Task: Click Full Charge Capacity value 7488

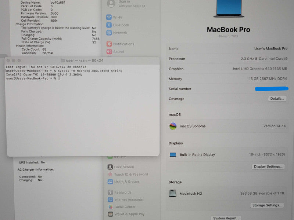Action: pyautogui.click(x=96, y=39)
